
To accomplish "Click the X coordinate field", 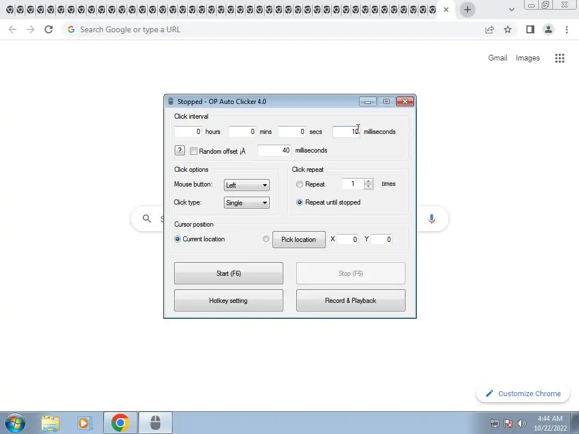I will tap(348, 240).
